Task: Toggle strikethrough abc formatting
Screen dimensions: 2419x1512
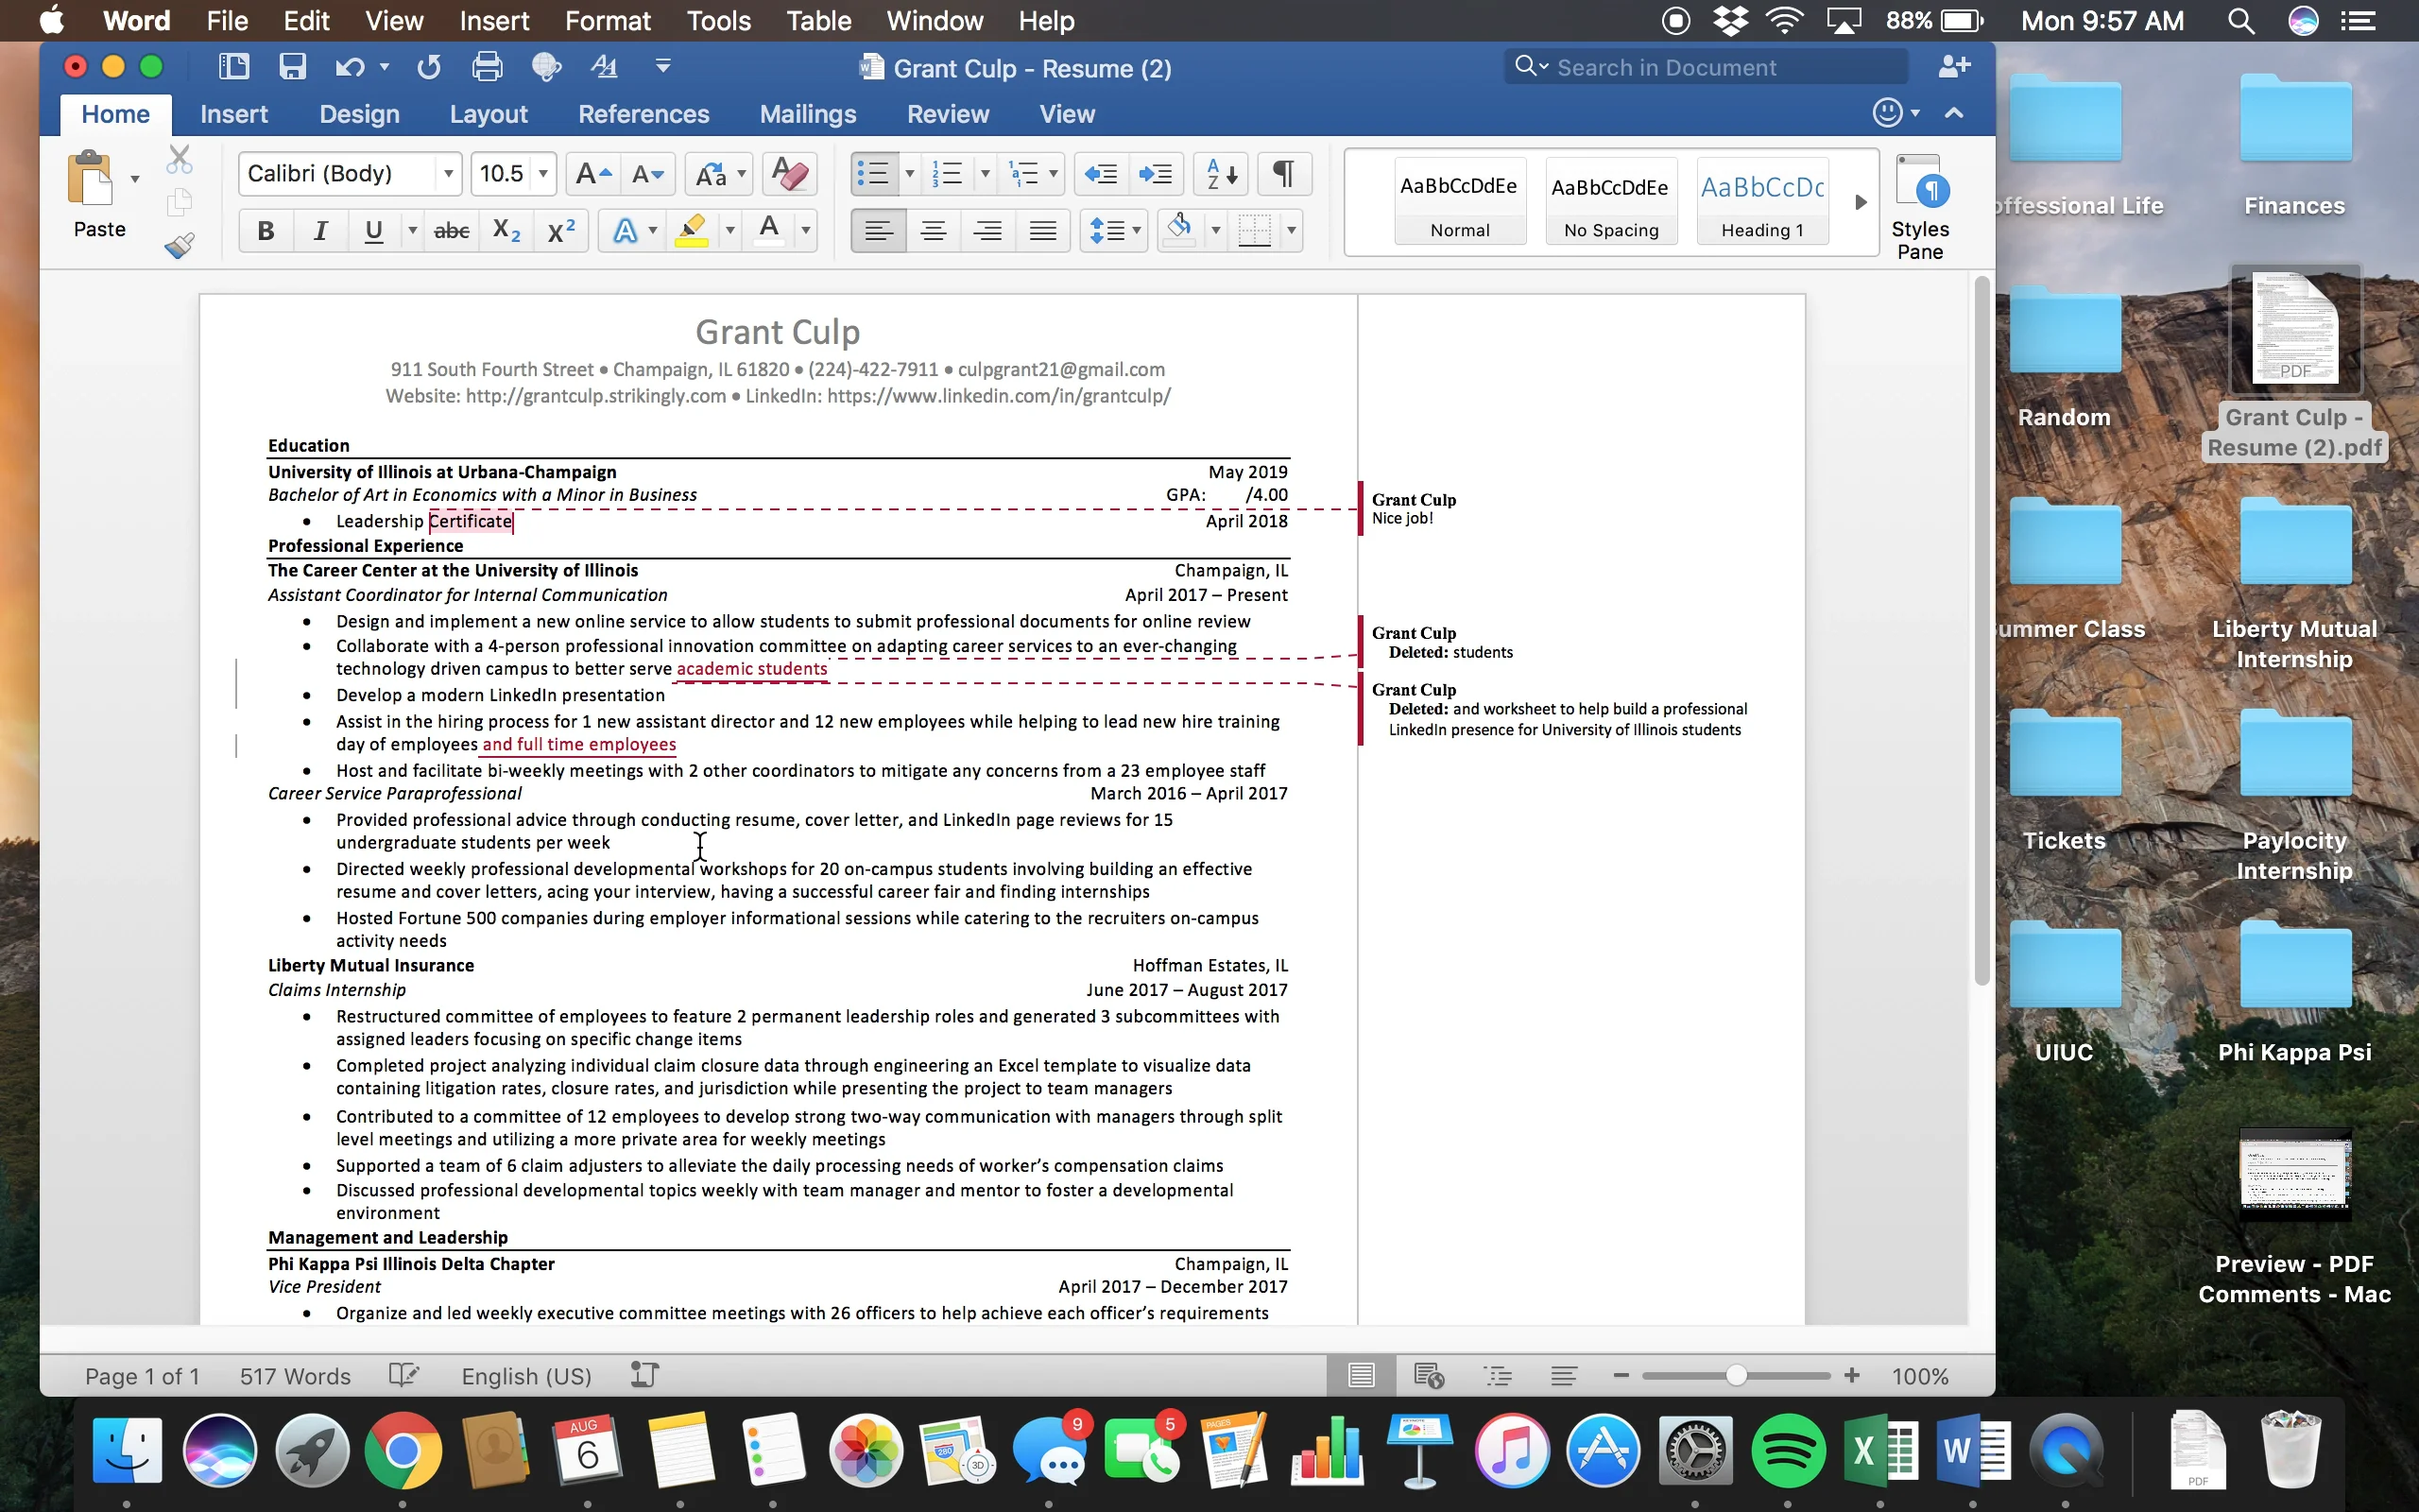Action: pyautogui.click(x=451, y=231)
